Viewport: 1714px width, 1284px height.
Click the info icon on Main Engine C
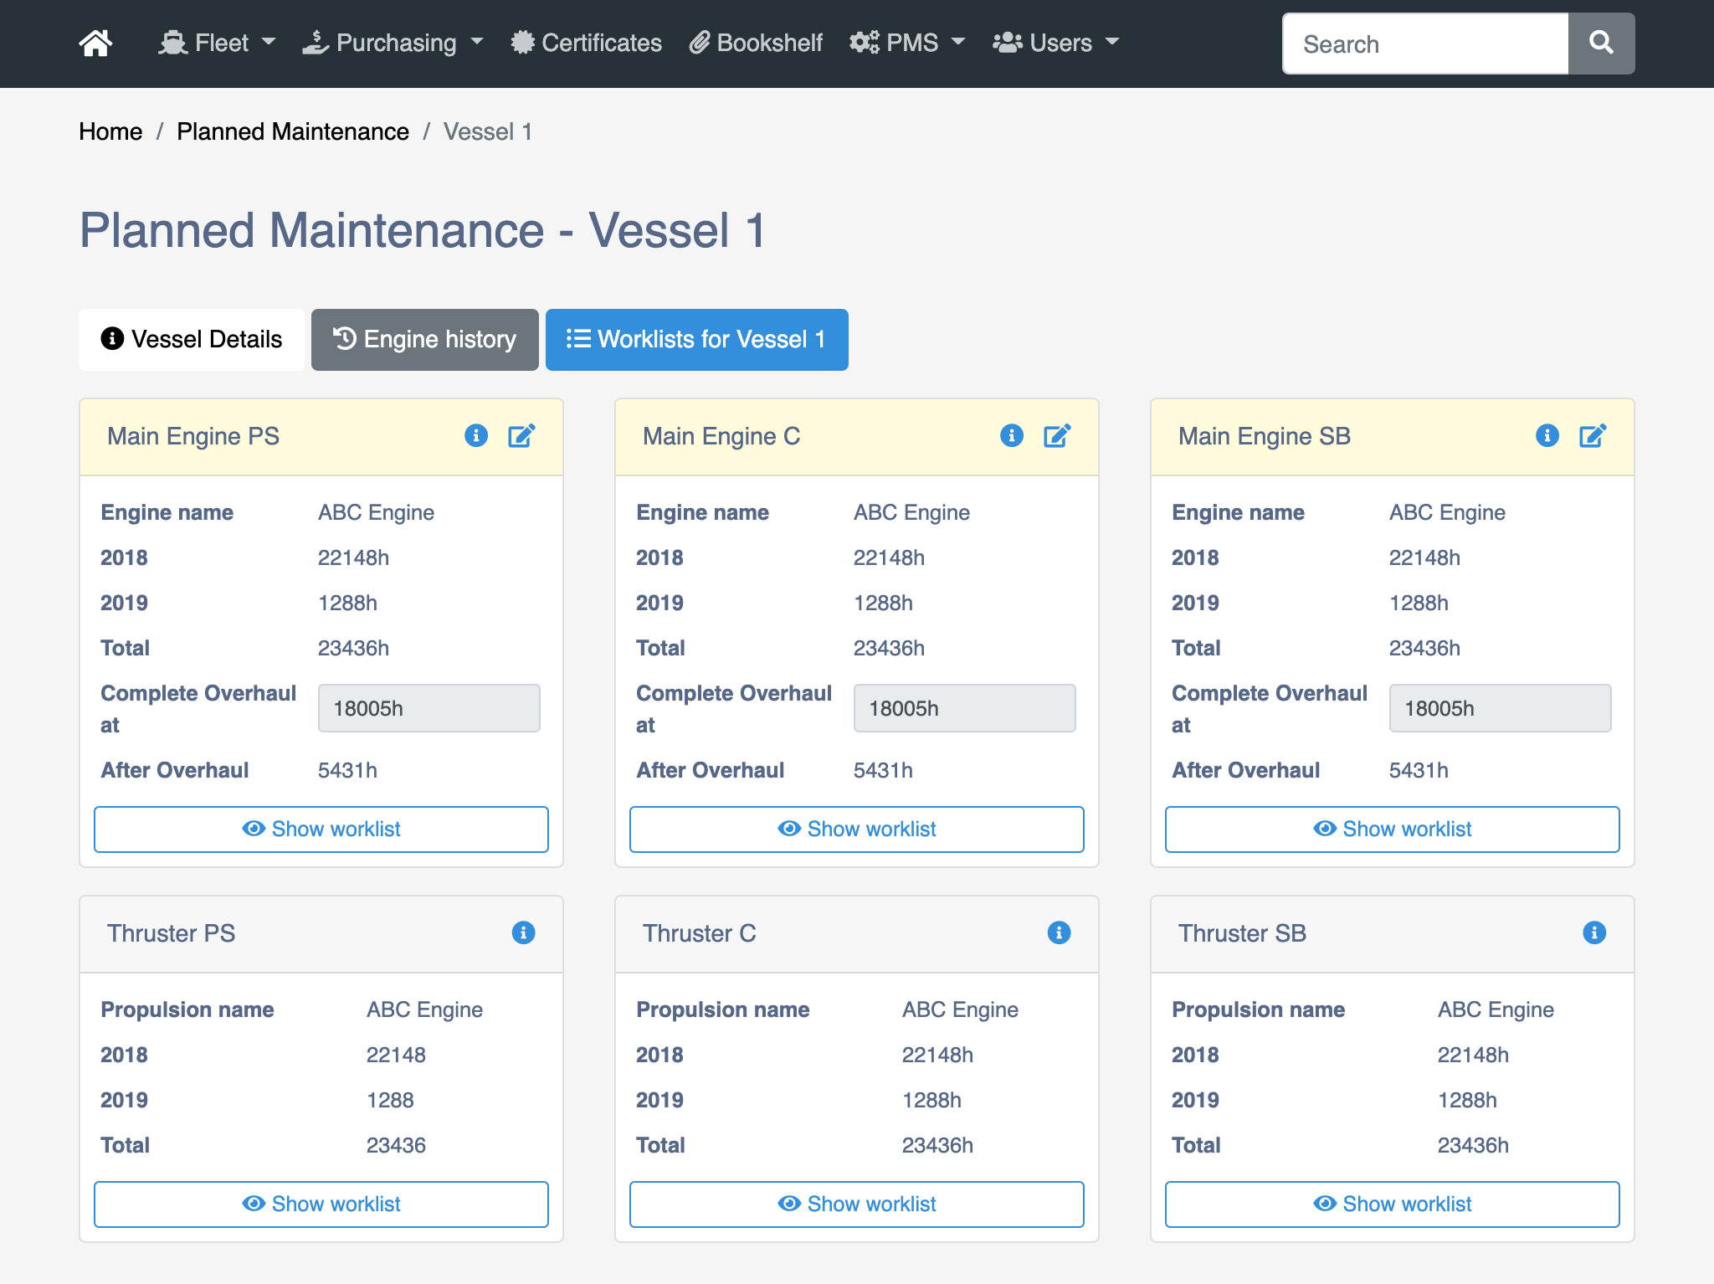pyautogui.click(x=1011, y=435)
